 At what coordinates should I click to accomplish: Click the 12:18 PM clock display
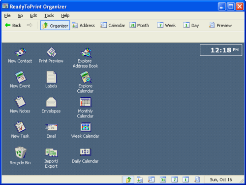pyautogui.click(x=221, y=50)
